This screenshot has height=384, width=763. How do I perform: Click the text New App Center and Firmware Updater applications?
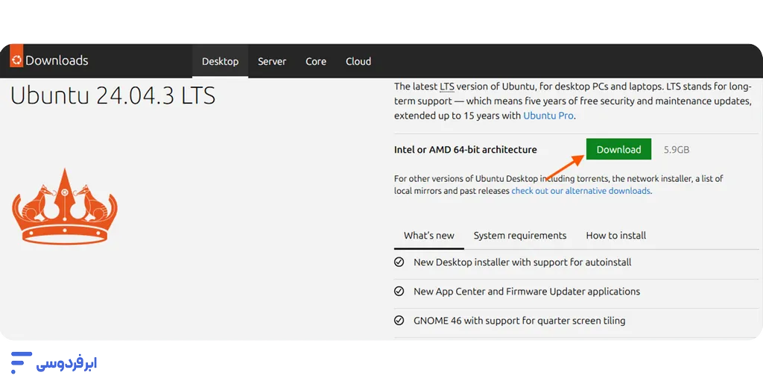pyautogui.click(x=527, y=292)
